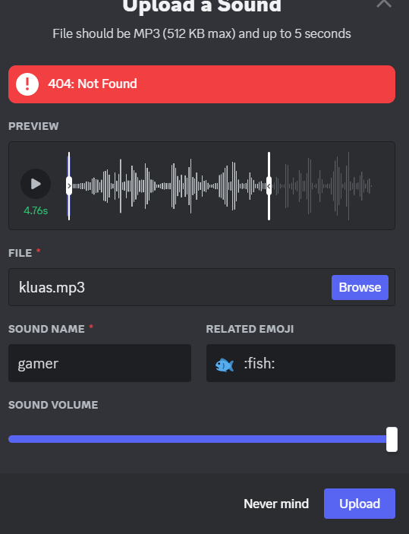Click the sound volume slider handle
The width and height of the screenshot is (409, 534).
click(x=392, y=439)
